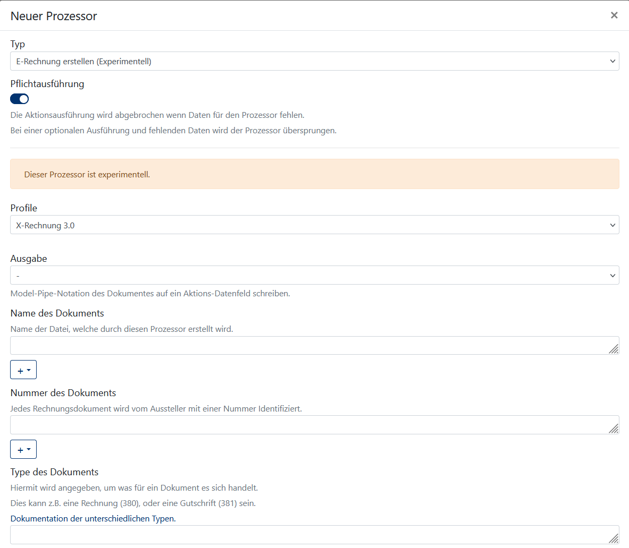
Task: Click the Nummer des Dokuments text field
Action: click(315, 425)
